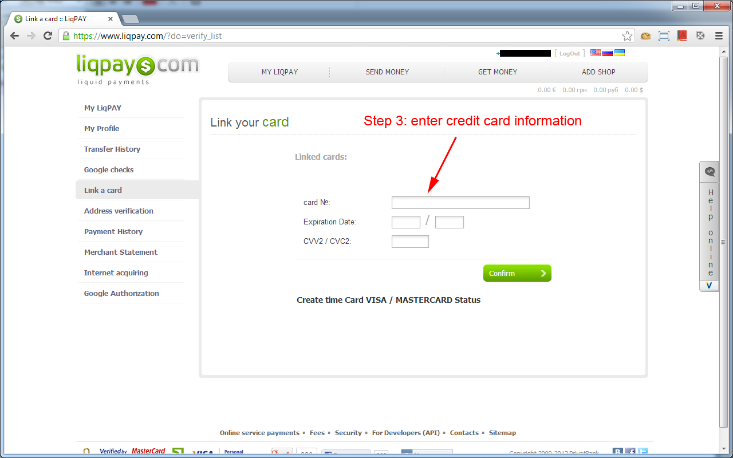Viewport: 733px width, 458px height.
Task: Open Address verification in sidebar
Action: 119,211
